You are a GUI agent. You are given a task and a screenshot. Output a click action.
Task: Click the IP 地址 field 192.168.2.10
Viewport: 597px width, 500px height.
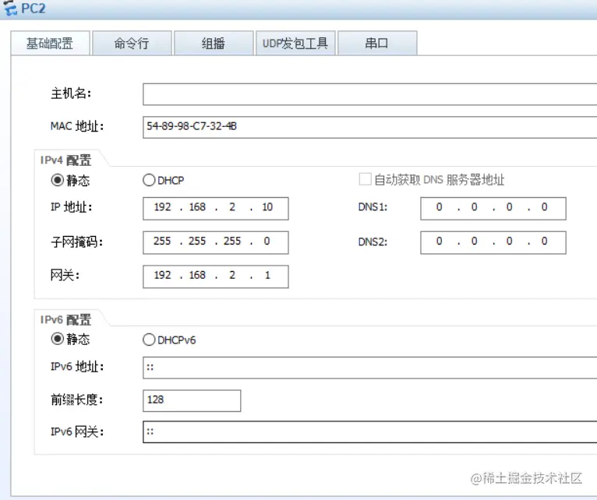click(216, 208)
